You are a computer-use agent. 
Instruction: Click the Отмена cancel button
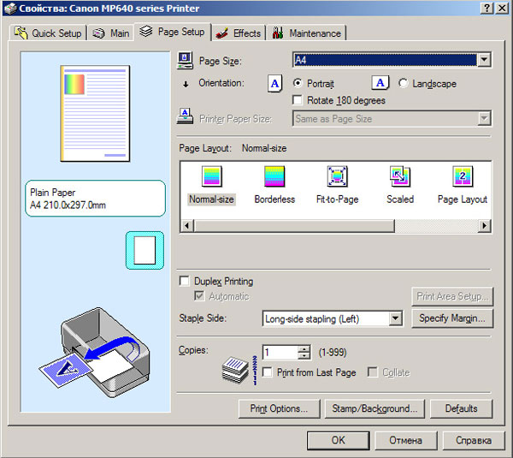click(x=405, y=440)
